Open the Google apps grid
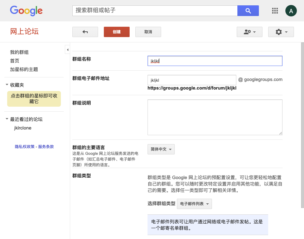 (275, 11)
